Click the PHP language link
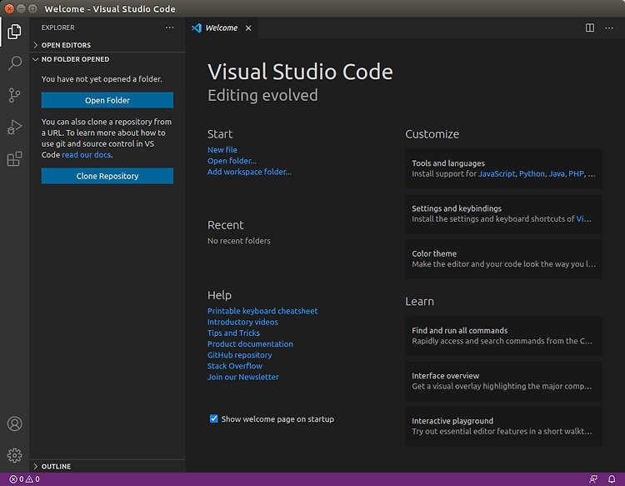Image resolution: width=625 pixels, height=486 pixels. (576, 174)
